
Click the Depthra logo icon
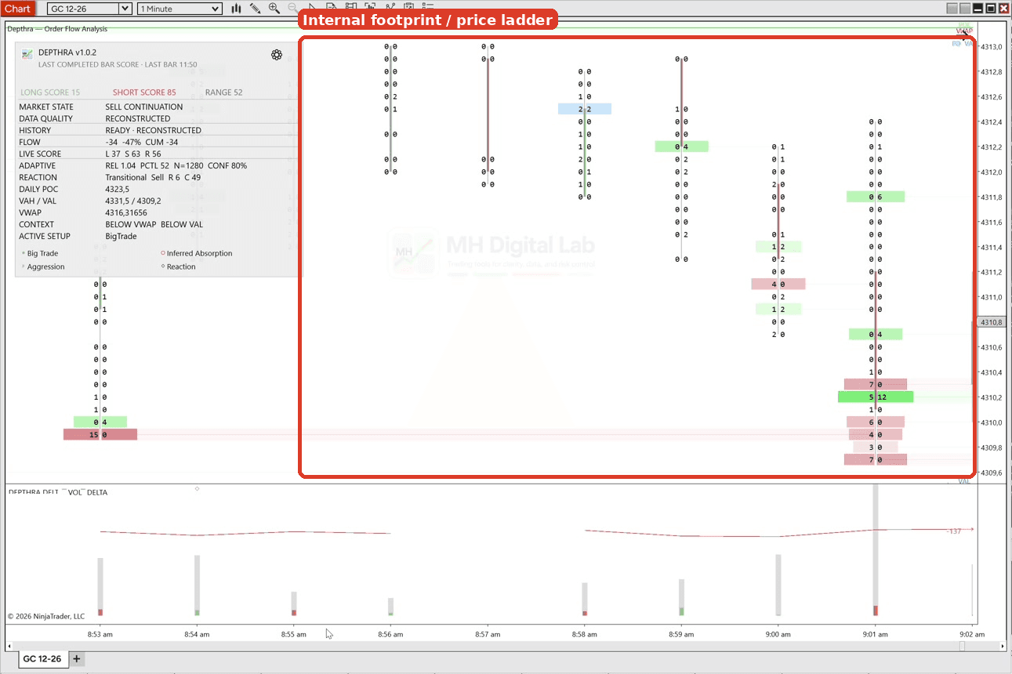27,54
